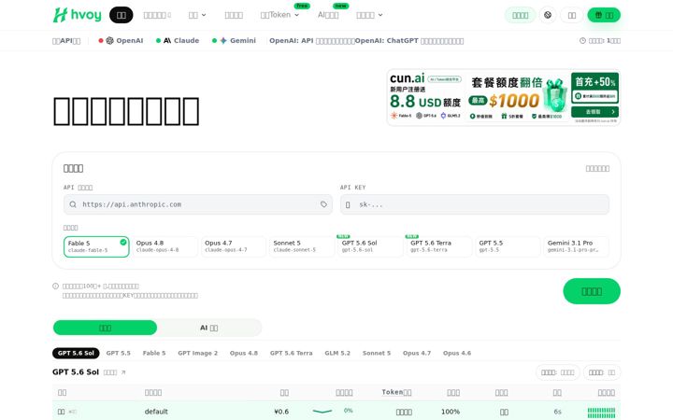Open the first filter dropdown above the table
The image size is (673, 420).
point(557,372)
